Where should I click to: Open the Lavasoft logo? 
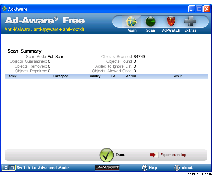107,168
